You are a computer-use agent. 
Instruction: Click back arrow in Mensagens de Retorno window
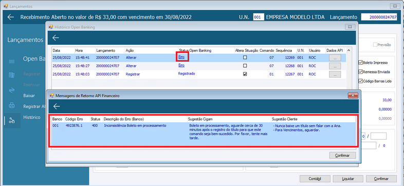click(x=57, y=106)
